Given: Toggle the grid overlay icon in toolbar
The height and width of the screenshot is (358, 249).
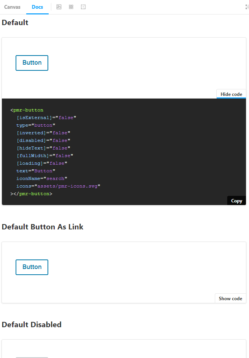Looking at the screenshot, I should (x=71, y=7).
